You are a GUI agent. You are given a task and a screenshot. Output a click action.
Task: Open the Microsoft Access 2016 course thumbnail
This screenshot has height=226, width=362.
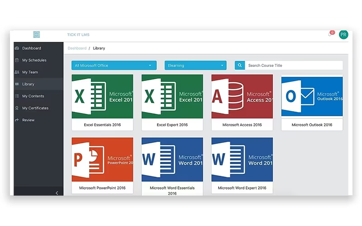[242, 96]
